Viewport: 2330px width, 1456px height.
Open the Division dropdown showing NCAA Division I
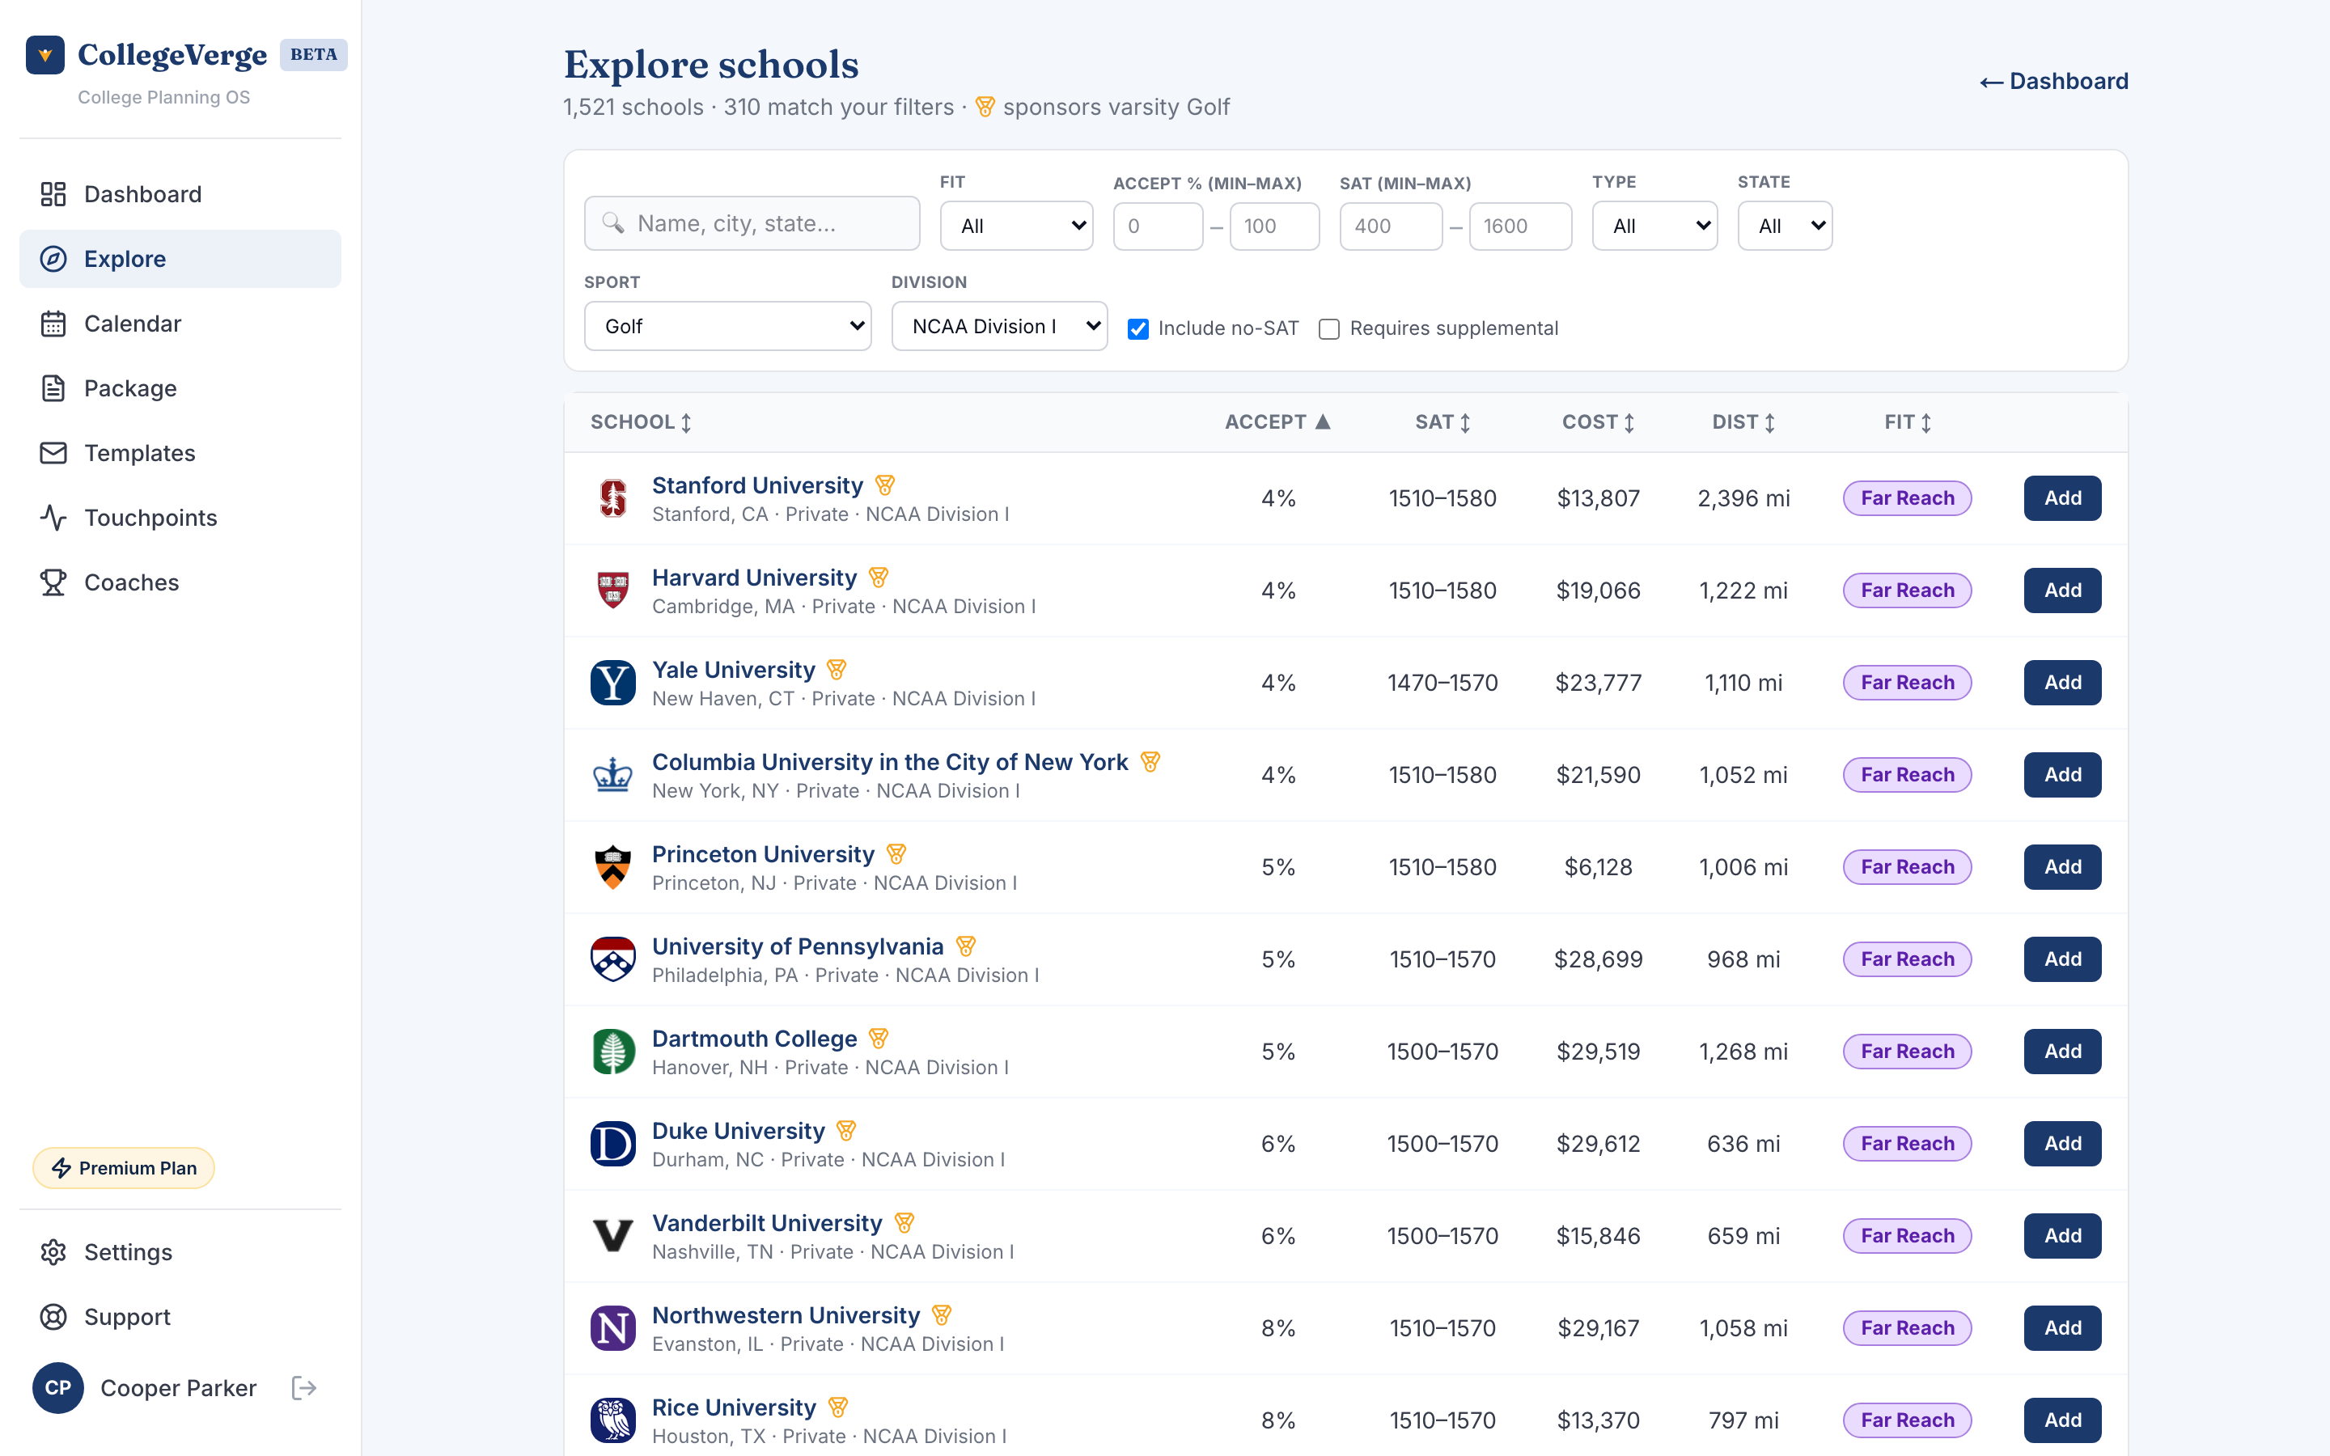pyautogui.click(x=999, y=327)
